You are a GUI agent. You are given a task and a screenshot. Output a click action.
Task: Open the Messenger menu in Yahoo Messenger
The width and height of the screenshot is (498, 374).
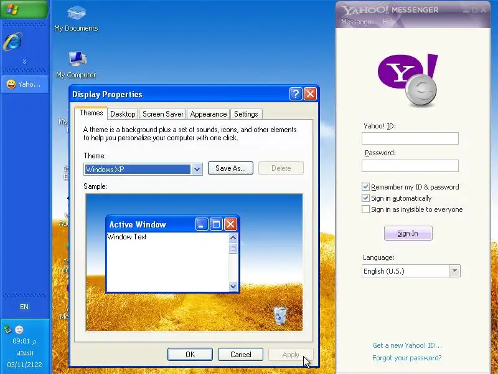(x=357, y=22)
